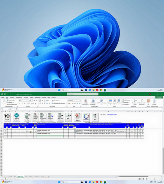Toggle the Aktiv checkmark in row 43

[6, 132]
